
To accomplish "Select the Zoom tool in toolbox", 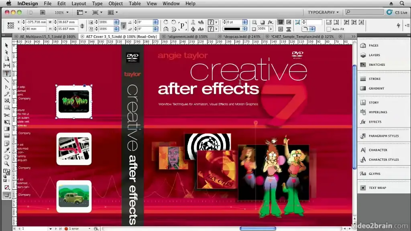I will click(6, 164).
